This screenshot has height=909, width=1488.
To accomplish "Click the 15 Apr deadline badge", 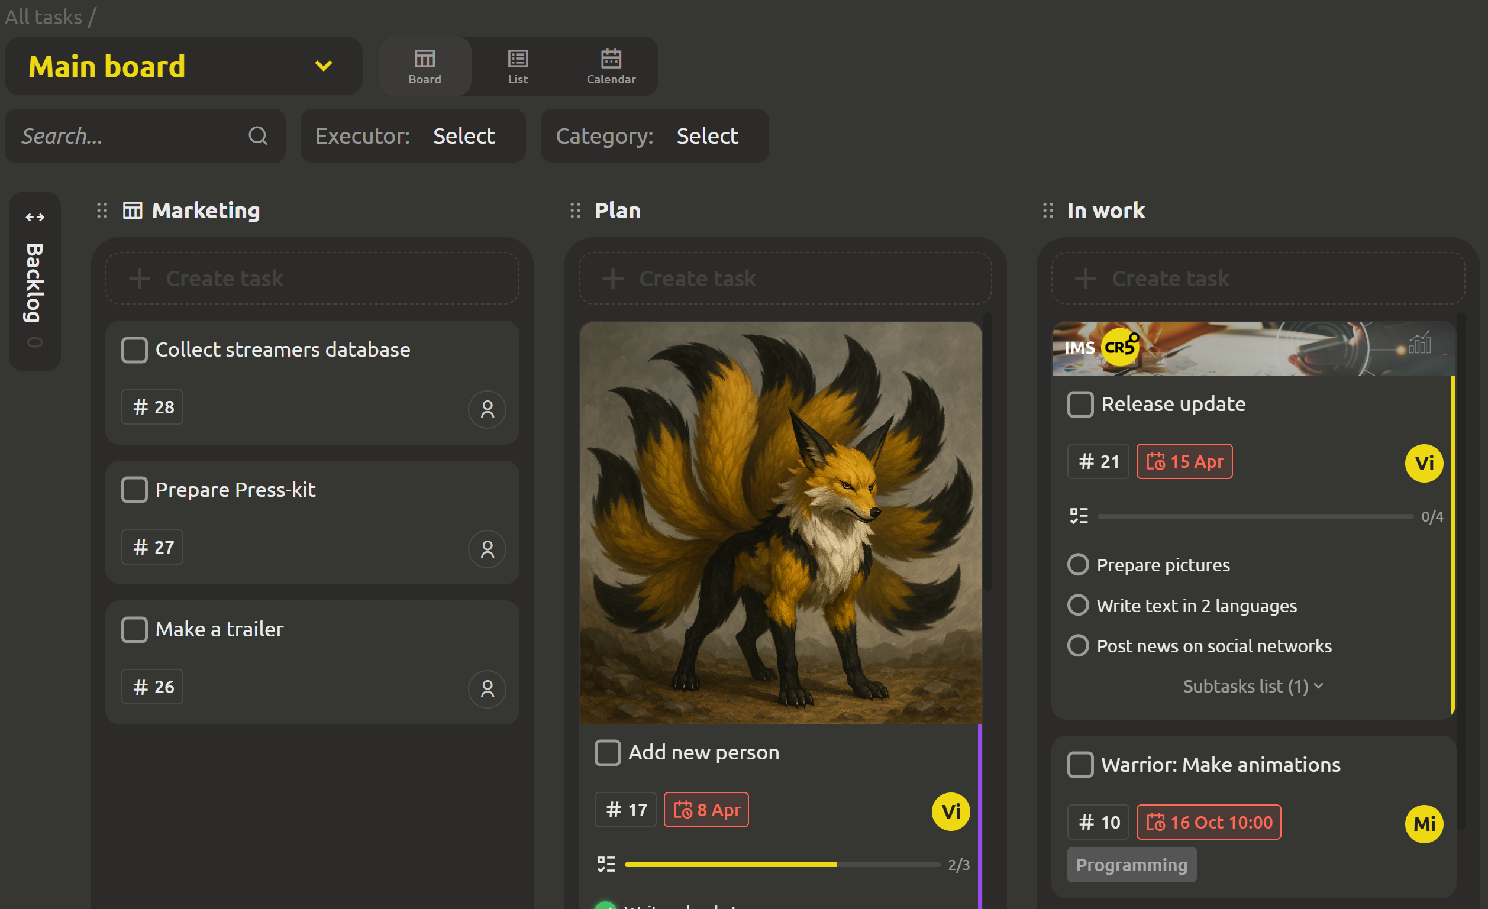I will click(1185, 461).
